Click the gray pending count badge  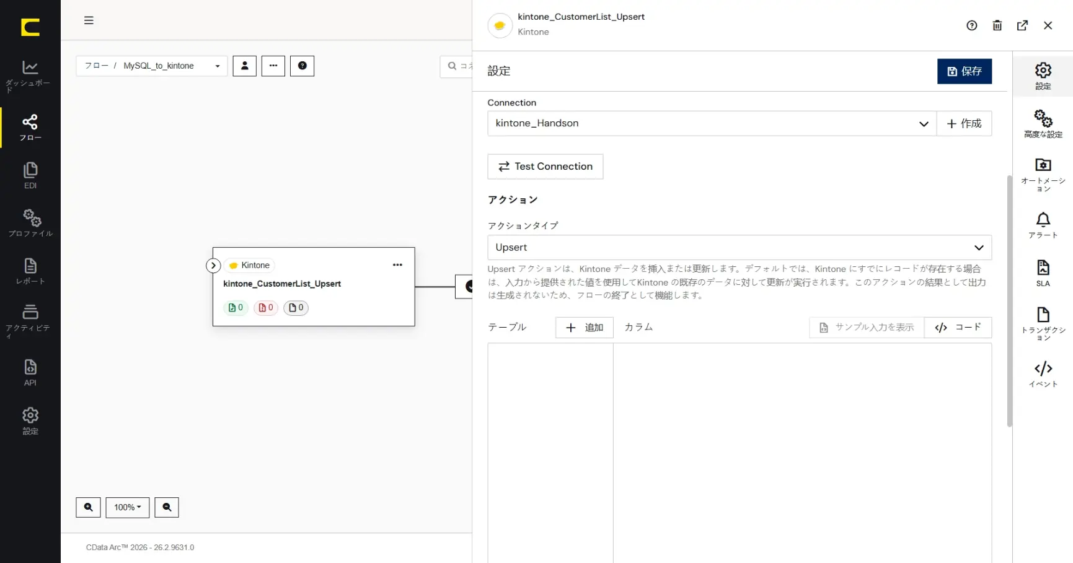296,308
